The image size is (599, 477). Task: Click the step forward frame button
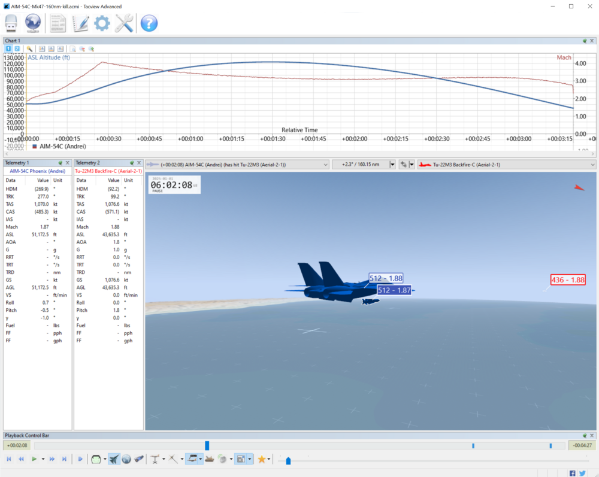(80, 459)
